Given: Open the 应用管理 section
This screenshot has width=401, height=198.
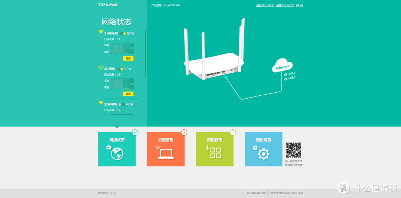Looking at the screenshot, I should point(215,149).
